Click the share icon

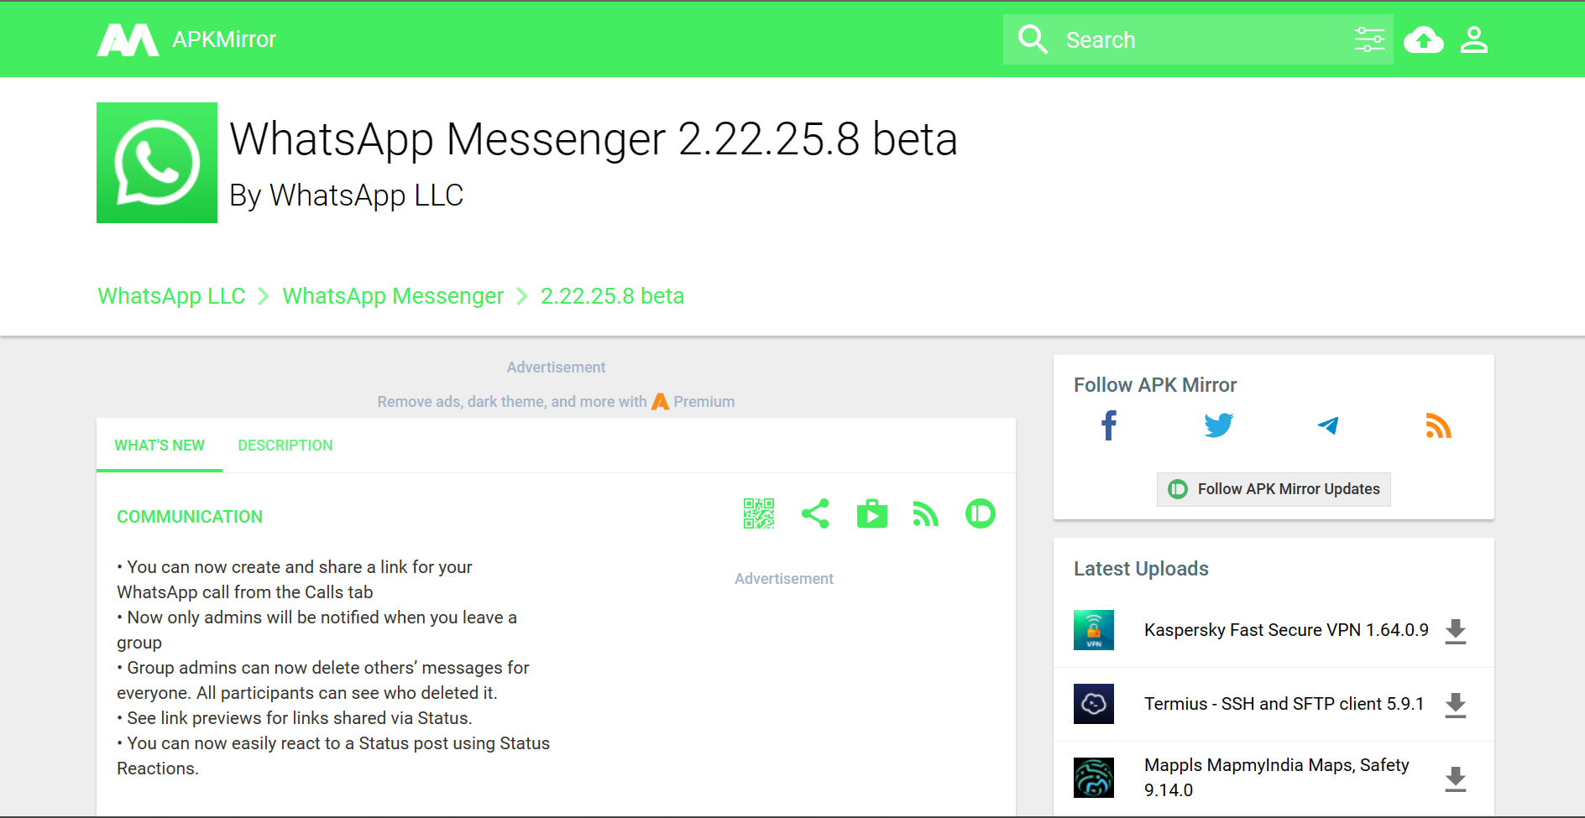click(815, 513)
